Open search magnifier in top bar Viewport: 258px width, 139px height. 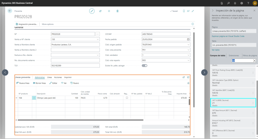pos(228,3)
